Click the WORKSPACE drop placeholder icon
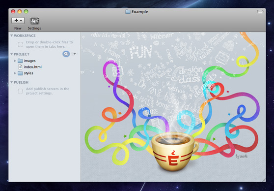This screenshot has width=274, height=191. [x=20, y=44]
